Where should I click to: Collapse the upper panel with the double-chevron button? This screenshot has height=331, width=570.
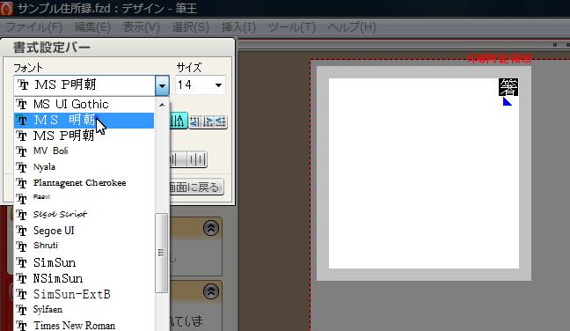click(211, 228)
